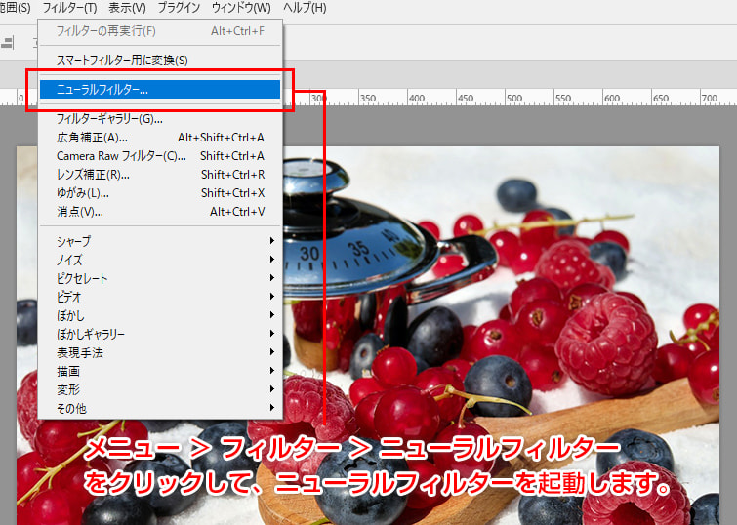Expand the ぼかしギャラリー submenu
Screen dimensions: 737x525
[160, 334]
